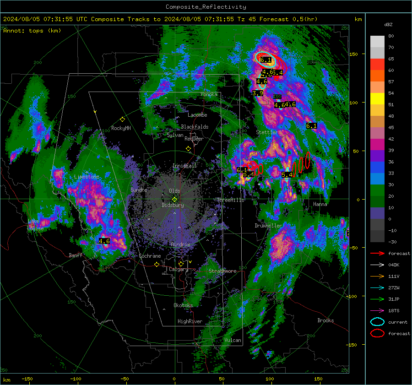Click the yellow diamond marker below RedDeer
The image size is (412, 385).
click(188, 149)
